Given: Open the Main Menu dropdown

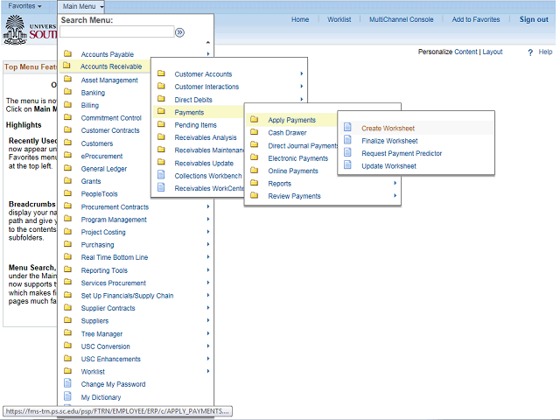Looking at the screenshot, I should click(x=83, y=6).
